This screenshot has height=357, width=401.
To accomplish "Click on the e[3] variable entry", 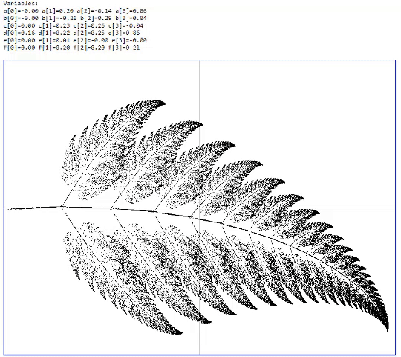I will (x=129, y=40).
